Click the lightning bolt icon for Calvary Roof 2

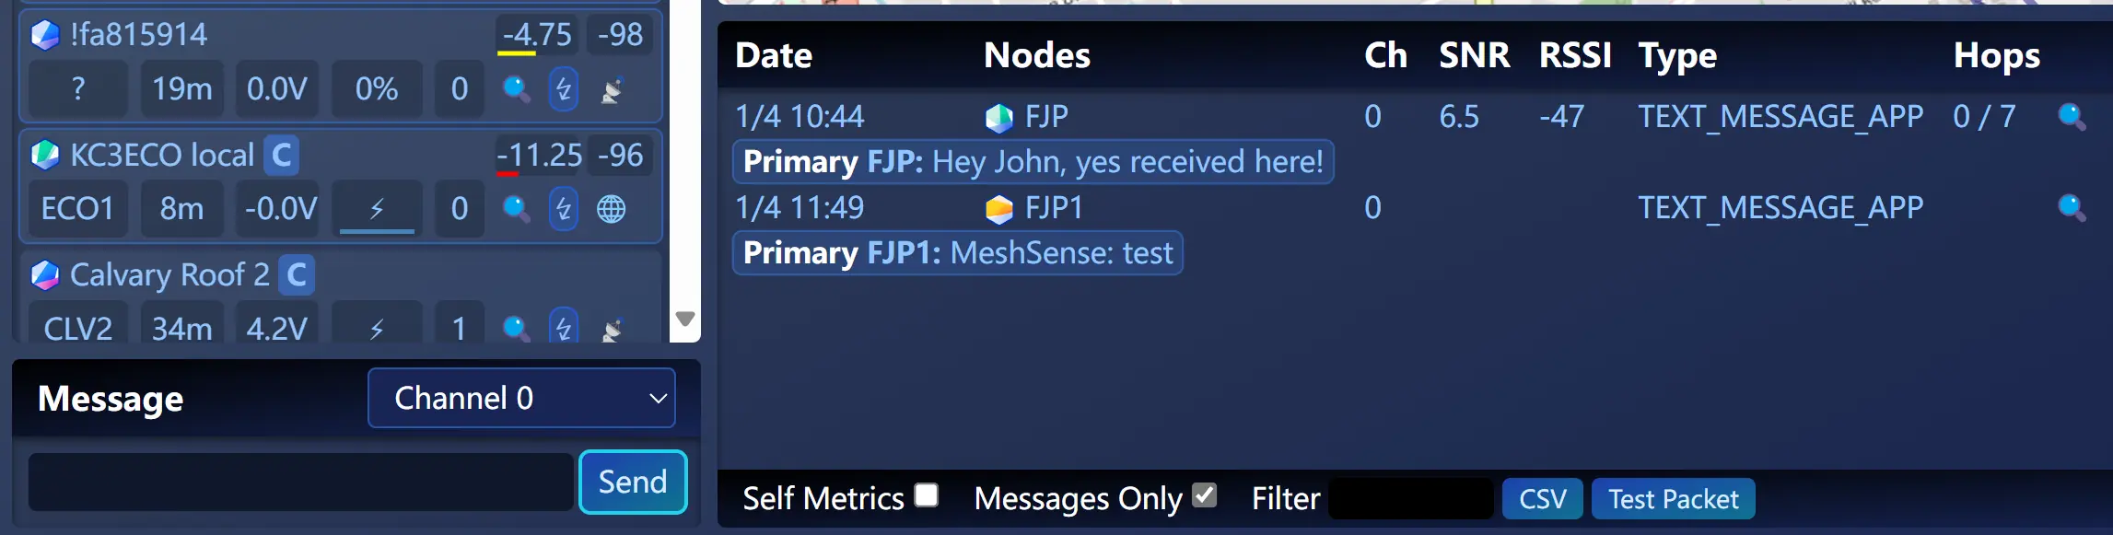[x=562, y=325]
